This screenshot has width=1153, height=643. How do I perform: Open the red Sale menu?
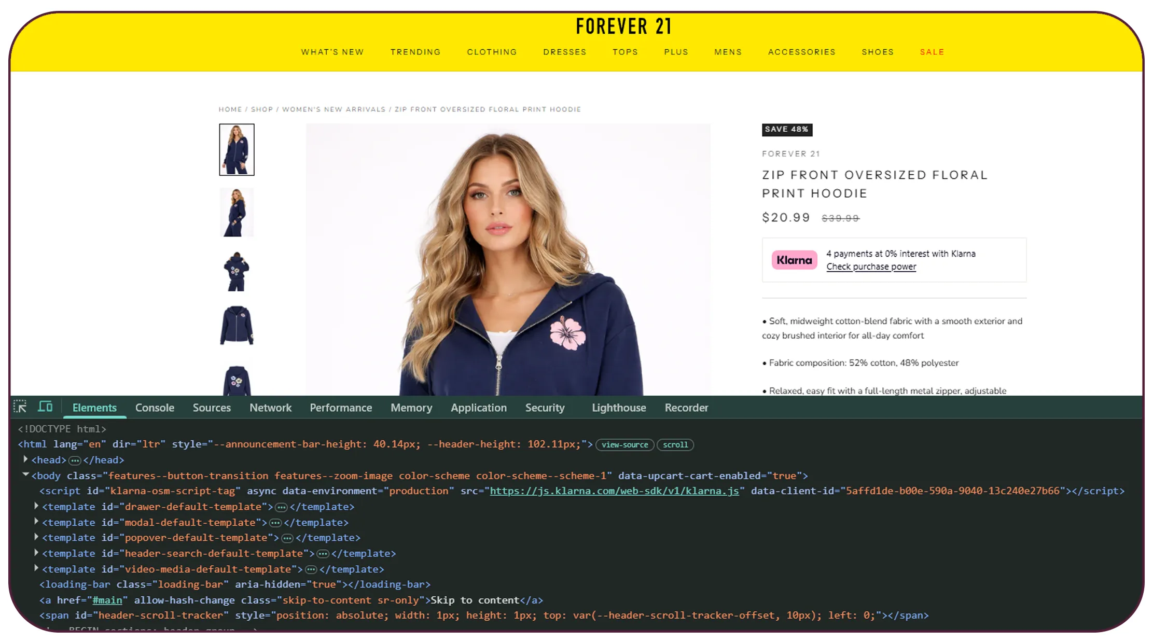[x=932, y=52]
